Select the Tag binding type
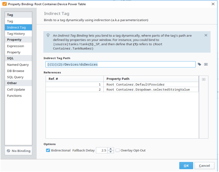 [x=18, y=21]
